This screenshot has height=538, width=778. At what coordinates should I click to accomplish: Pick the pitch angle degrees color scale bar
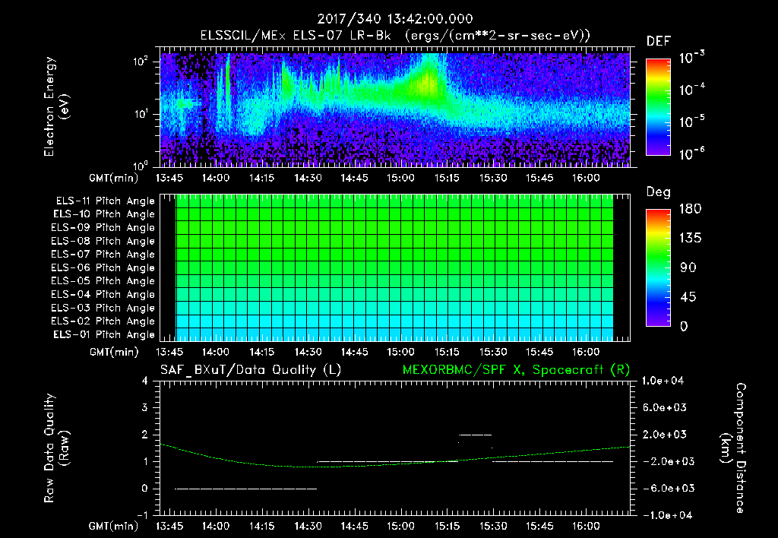point(658,268)
